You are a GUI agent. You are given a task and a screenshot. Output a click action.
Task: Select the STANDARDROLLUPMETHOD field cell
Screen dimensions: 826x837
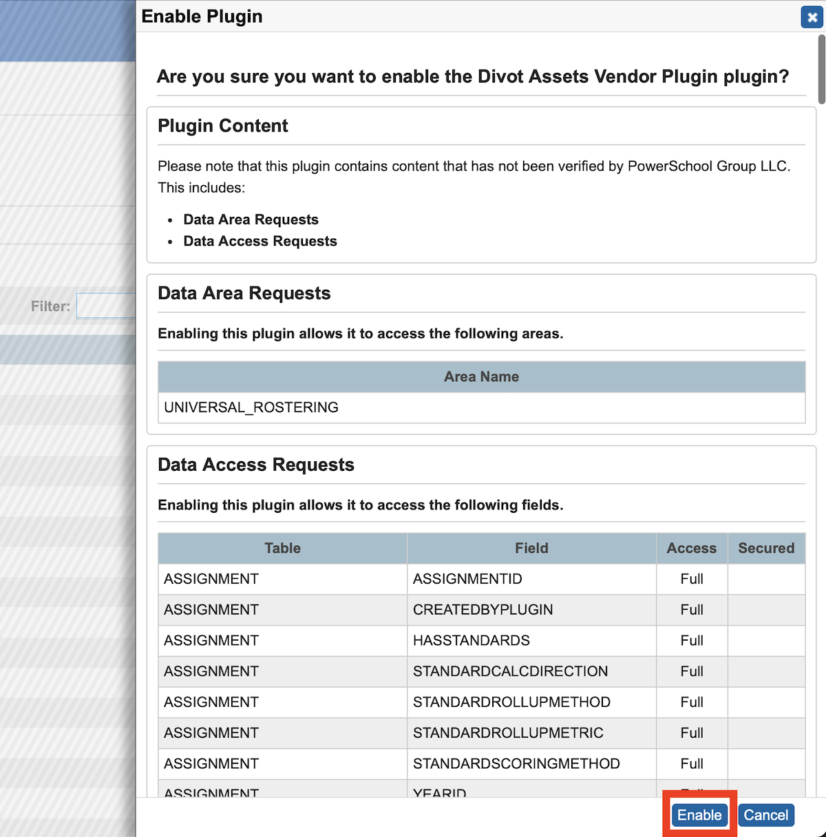pyautogui.click(x=511, y=702)
